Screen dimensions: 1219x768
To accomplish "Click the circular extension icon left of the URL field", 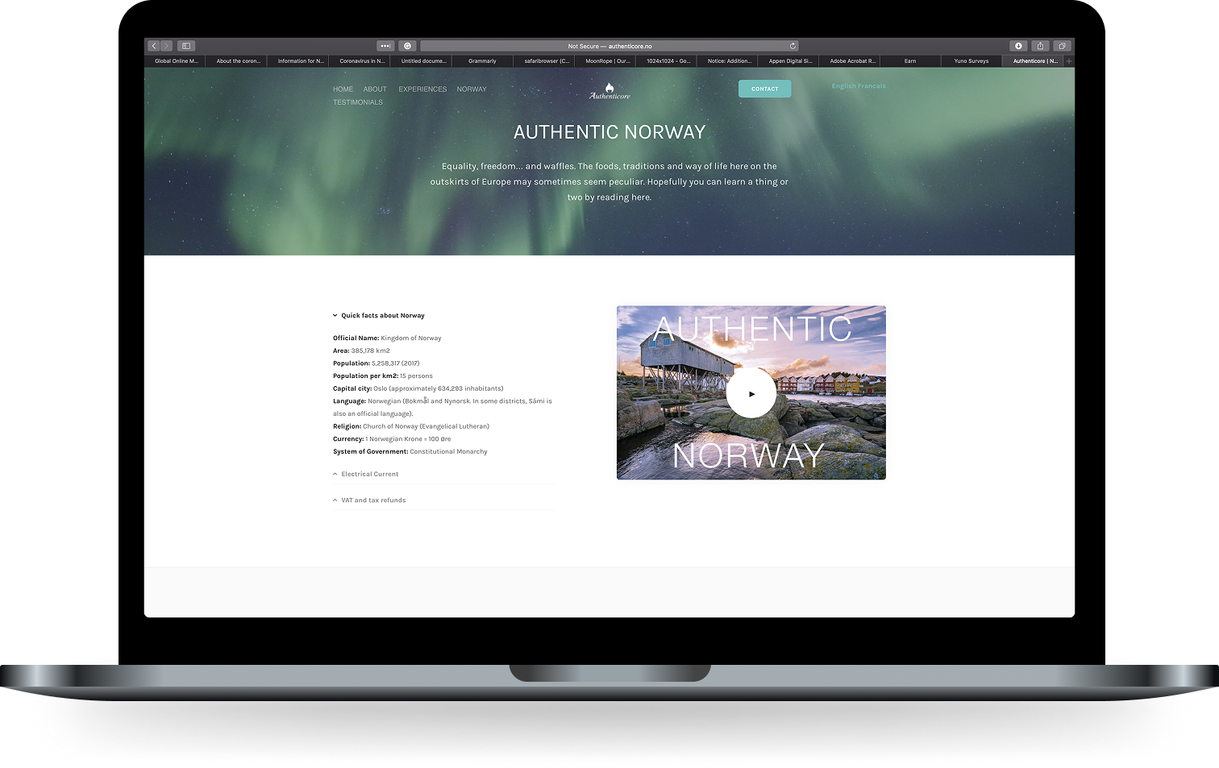I will pos(408,46).
